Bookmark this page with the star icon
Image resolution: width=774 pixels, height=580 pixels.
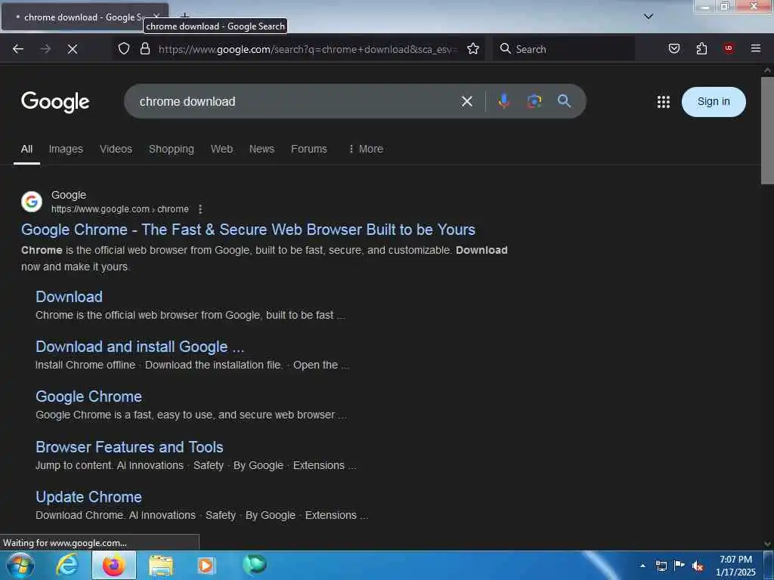(473, 48)
